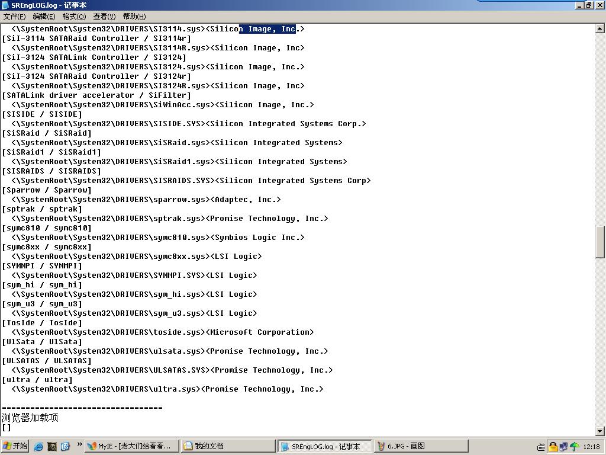This screenshot has height=455, width=606.
Task: Click the vertical scrollbar thumb
Action: [x=600, y=242]
